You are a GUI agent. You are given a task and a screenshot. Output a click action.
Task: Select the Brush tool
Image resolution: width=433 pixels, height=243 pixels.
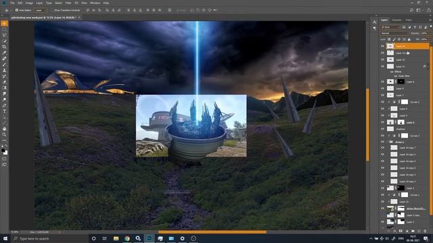pyautogui.click(x=4, y=65)
